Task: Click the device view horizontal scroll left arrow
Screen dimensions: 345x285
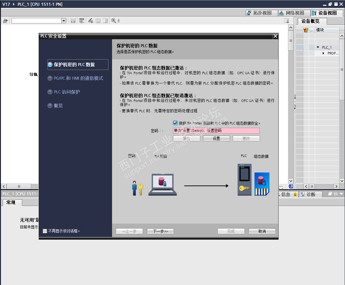Action: coord(4,186)
